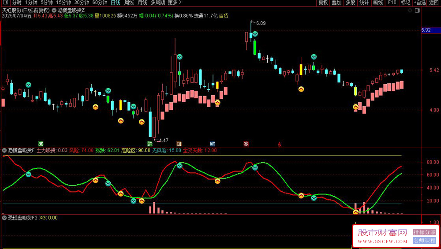Click the 叠加 overlay button
This screenshot has height=249, width=441.
click(x=336, y=3)
